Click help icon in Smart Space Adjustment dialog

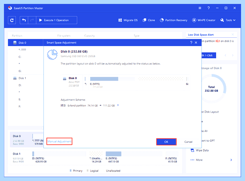click(x=191, y=42)
